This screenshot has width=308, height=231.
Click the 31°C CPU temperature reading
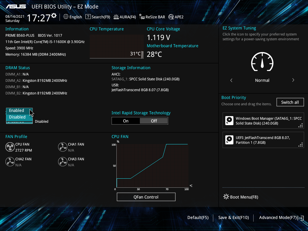pos(135,54)
